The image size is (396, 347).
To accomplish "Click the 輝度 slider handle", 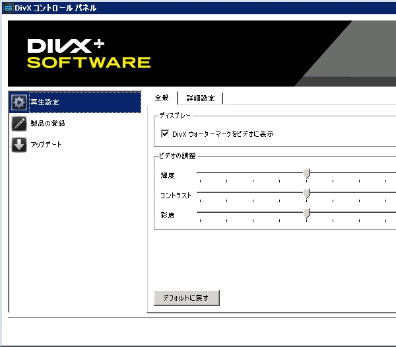I will pos(307,174).
